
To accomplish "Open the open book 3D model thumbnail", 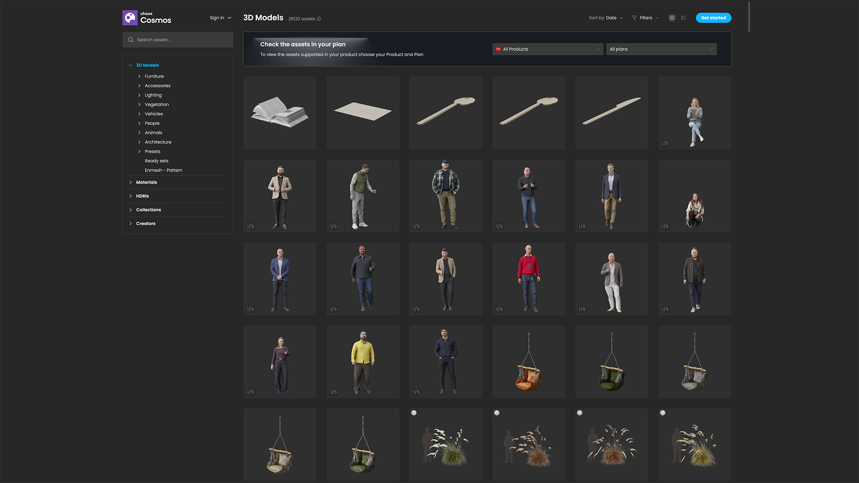I will pos(280,113).
